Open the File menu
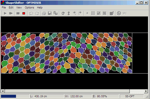150x99 pixels. tap(4, 7)
